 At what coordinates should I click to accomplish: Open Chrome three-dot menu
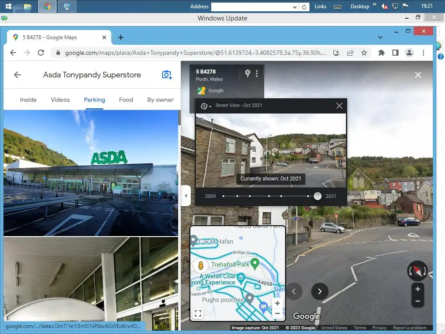[423, 53]
